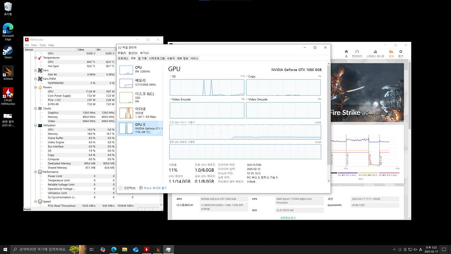This screenshot has height=254, width=451.
Task: Open the 3D graph dropdown in Task Manager
Action: (170, 76)
